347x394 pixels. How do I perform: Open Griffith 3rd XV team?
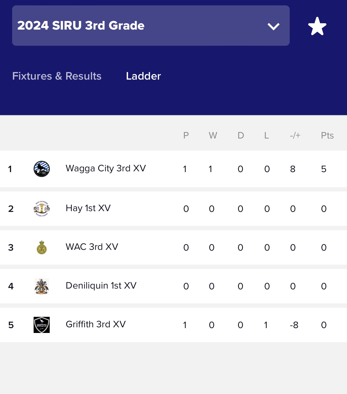coord(96,324)
